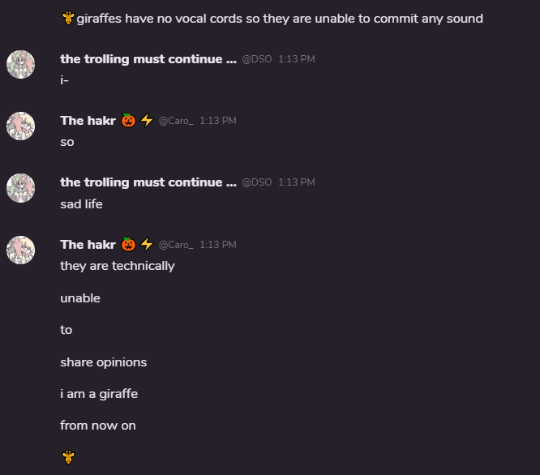Click the lightning emoji beside The hakr above "so"
The height and width of the screenshot is (475, 540).
[147, 121]
